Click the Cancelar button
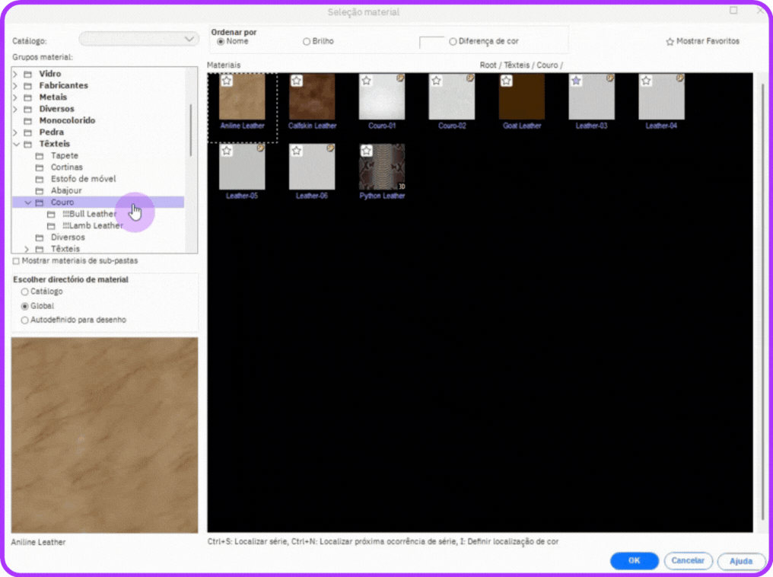This screenshot has height=577, width=773. click(688, 561)
